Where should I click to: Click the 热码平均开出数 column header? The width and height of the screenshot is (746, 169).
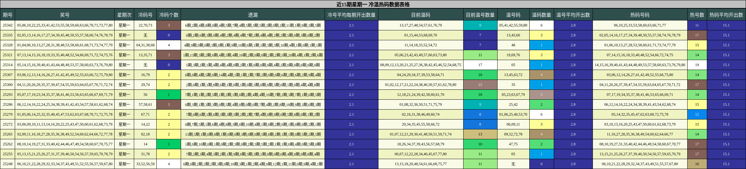(x=726, y=15)
